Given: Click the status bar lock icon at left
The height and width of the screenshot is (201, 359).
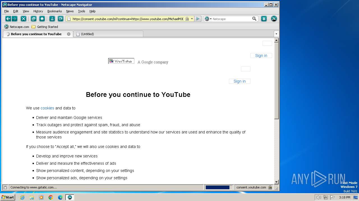Looking at the screenshot, I should [x=5, y=187].
